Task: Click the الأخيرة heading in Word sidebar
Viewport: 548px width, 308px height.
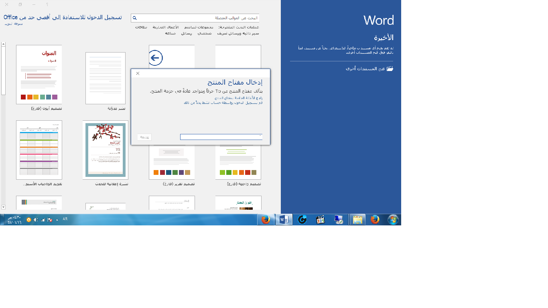Action: tap(384, 38)
